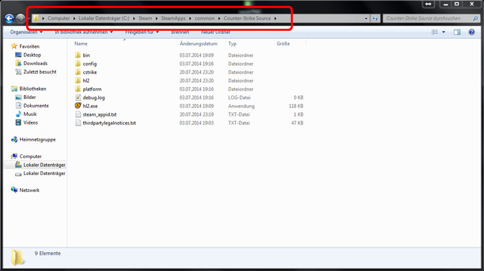
Task: Open Bilder library in sidebar
Action: tap(30, 97)
